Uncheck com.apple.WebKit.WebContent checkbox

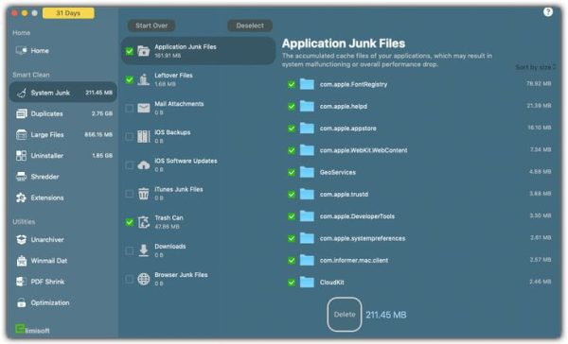click(292, 150)
